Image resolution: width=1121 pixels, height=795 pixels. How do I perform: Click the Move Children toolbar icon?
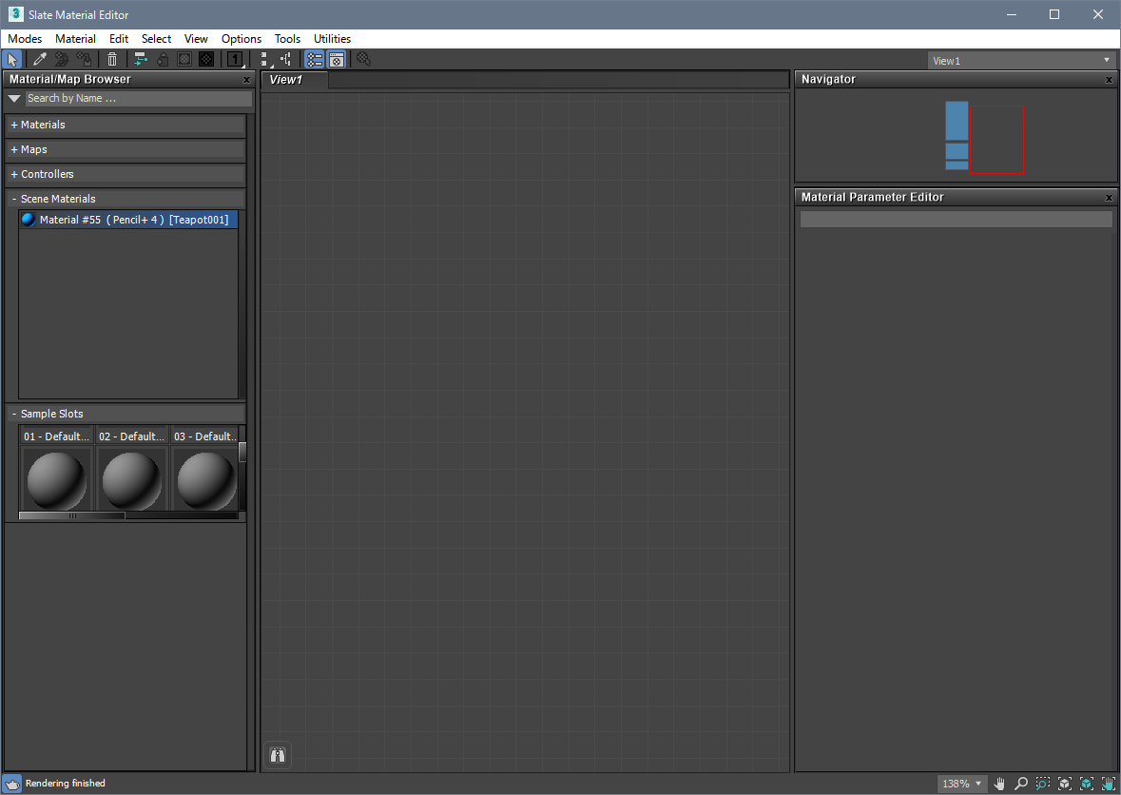141,60
